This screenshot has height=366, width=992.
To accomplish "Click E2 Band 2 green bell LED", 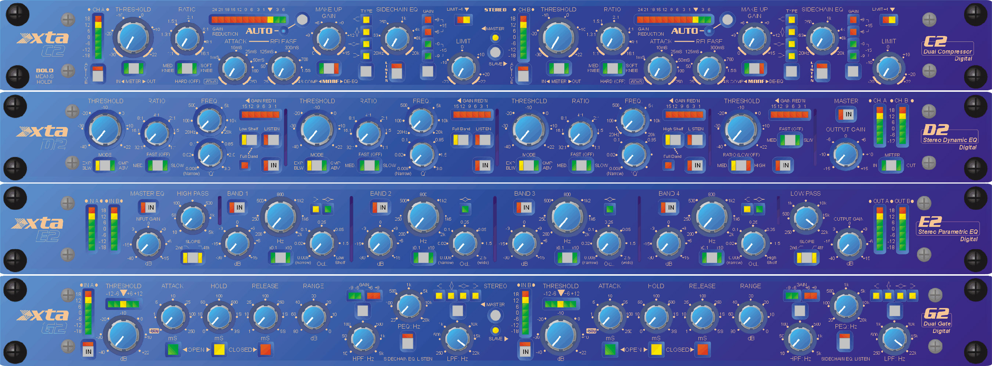I will point(465,209).
